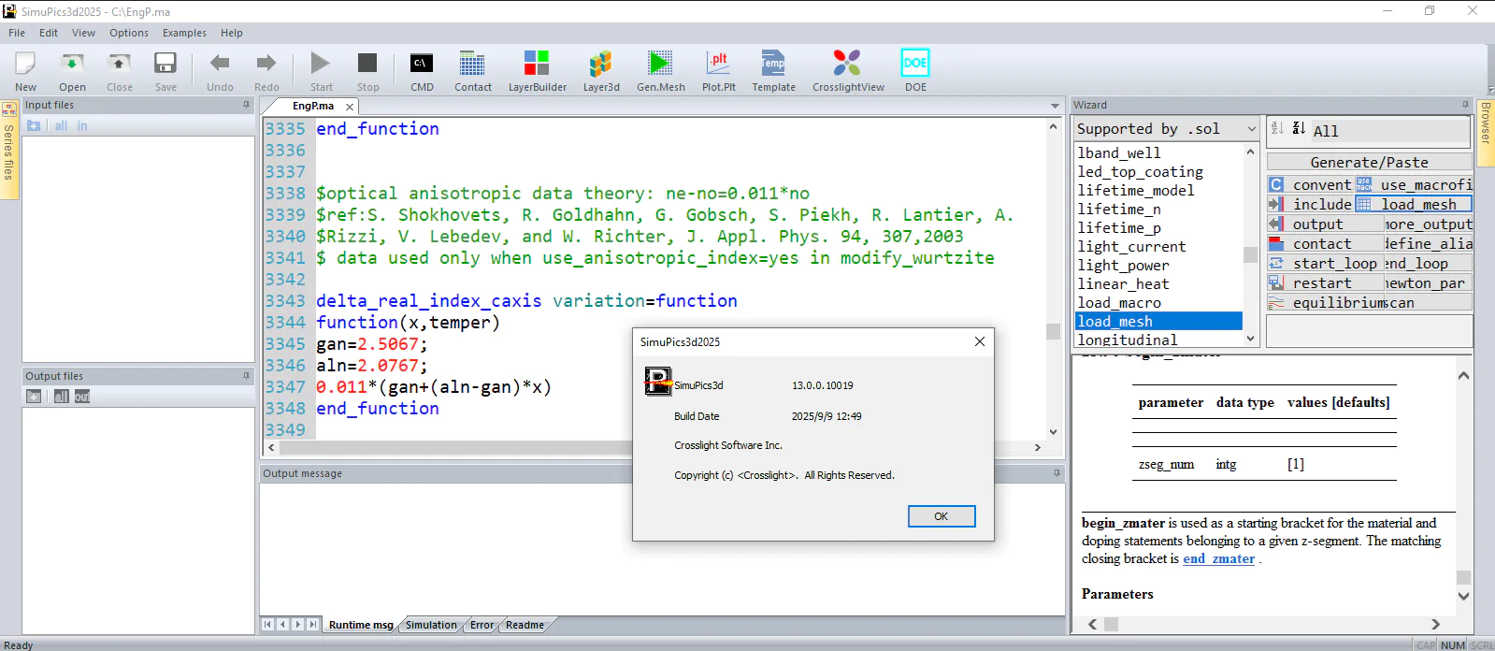Image resolution: width=1495 pixels, height=651 pixels.
Task: Add folder in Input files panel
Action: (x=34, y=125)
